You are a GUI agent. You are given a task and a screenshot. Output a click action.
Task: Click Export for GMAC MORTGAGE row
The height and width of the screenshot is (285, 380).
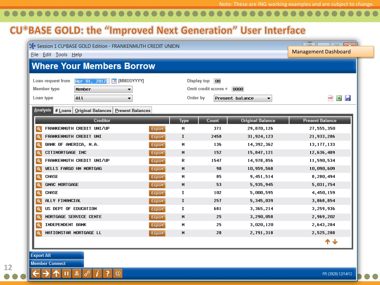point(157,185)
